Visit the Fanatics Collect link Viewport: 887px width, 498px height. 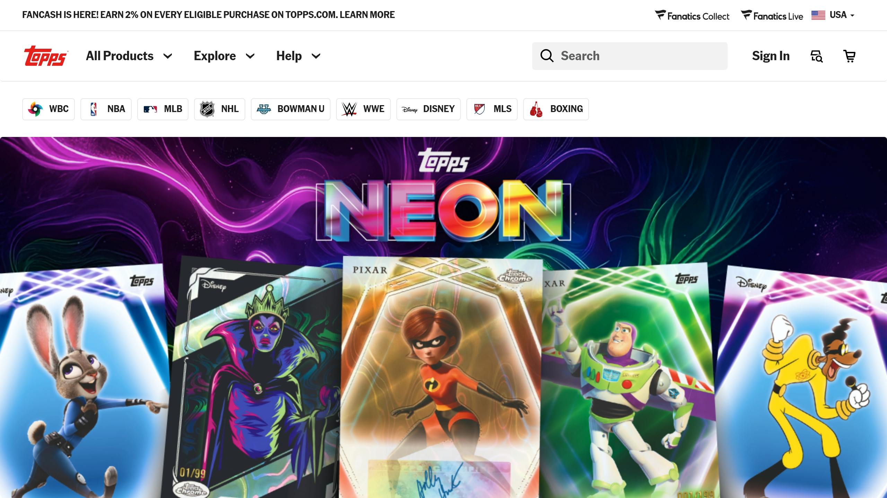tap(692, 16)
